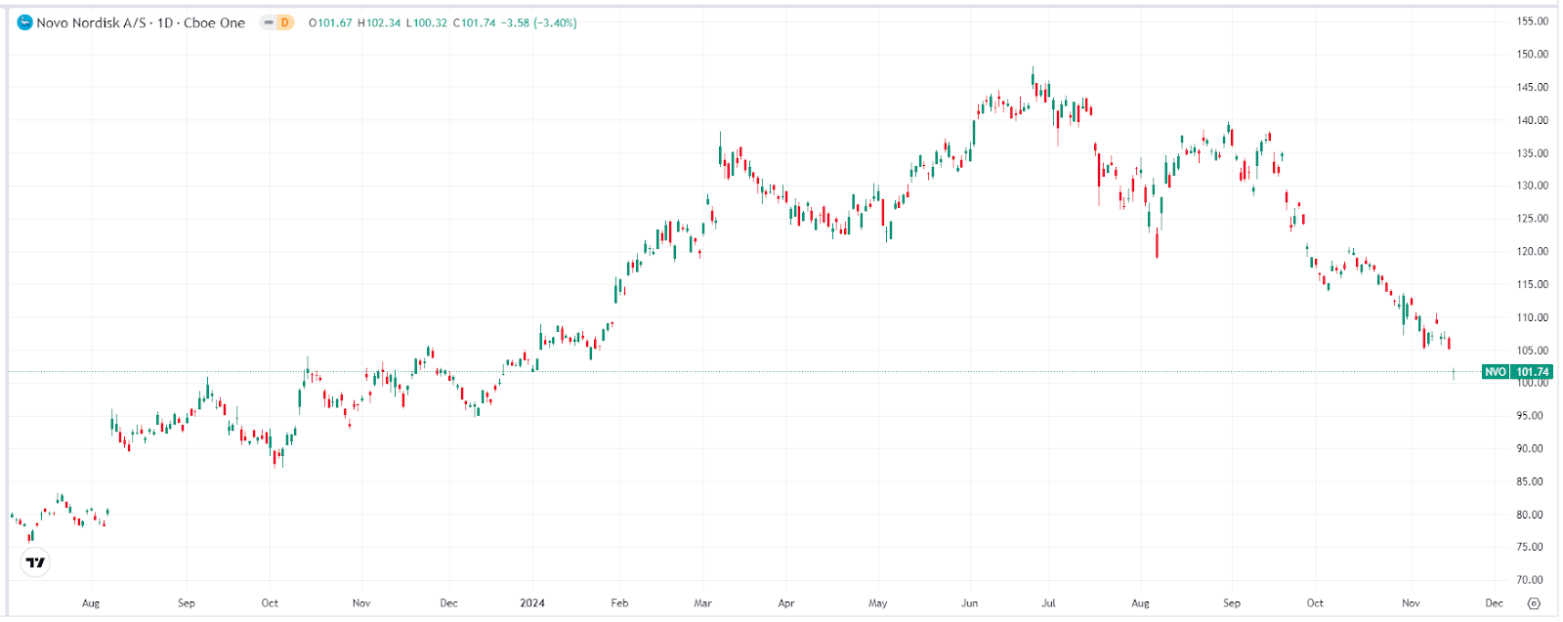Click the high value H102.34
The height and width of the screenshot is (622, 1563).
coord(379,22)
